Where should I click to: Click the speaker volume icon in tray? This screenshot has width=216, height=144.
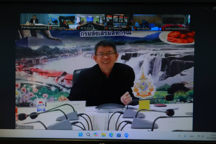[202, 136]
